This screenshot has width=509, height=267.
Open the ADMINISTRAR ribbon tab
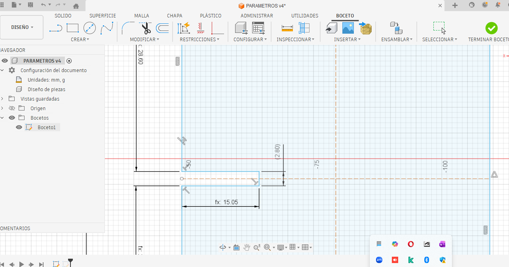point(256,15)
